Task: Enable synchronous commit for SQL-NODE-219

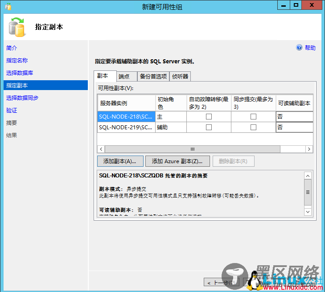Action: pyautogui.click(x=253, y=127)
